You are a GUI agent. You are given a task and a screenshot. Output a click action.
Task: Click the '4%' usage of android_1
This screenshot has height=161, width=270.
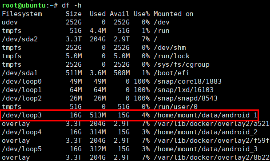click(146, 115)
